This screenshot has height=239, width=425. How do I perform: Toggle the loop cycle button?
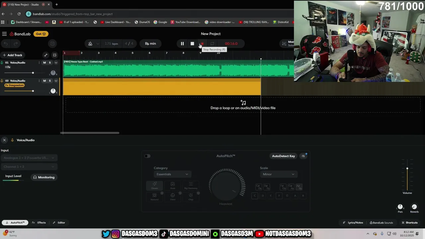[x=212, y=43]
